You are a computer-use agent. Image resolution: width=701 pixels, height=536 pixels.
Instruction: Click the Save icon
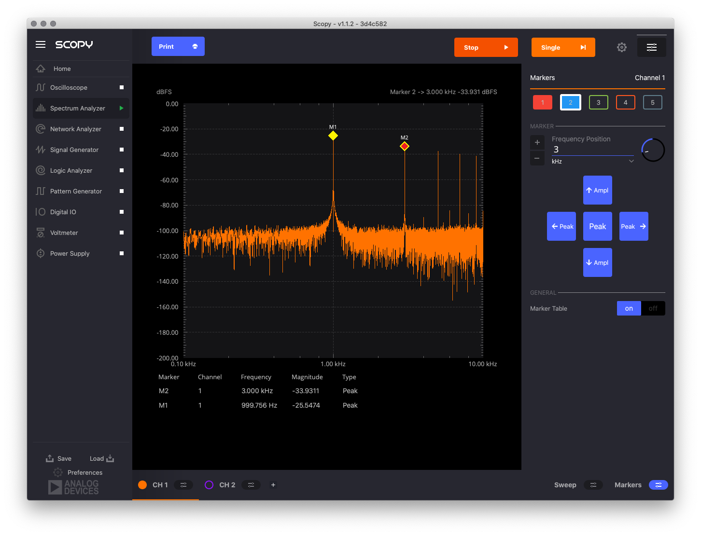pyautogui.click(x=50, y=458)
